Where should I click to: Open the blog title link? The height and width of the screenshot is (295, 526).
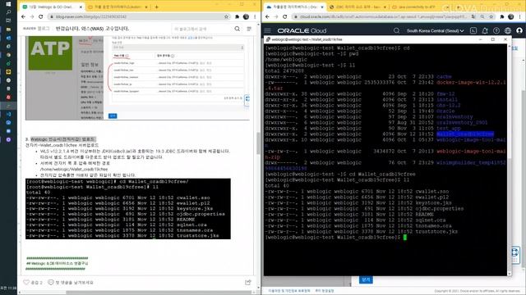[x=92, y=29]
